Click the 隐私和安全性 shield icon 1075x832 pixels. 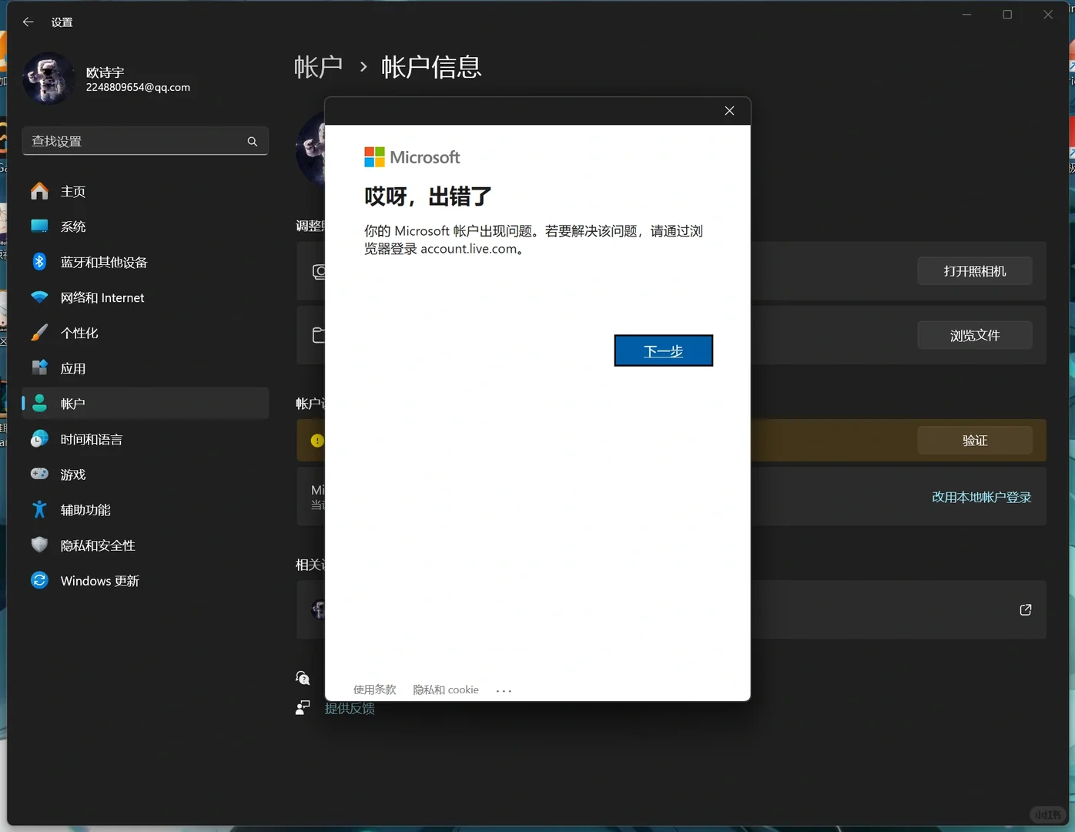pyautogui.click(x=39, y=545)
